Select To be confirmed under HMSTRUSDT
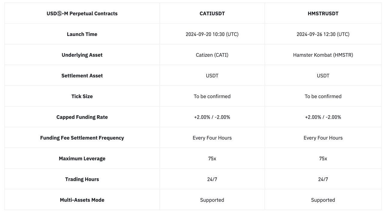The image size is (385, 213). point(323,96)
